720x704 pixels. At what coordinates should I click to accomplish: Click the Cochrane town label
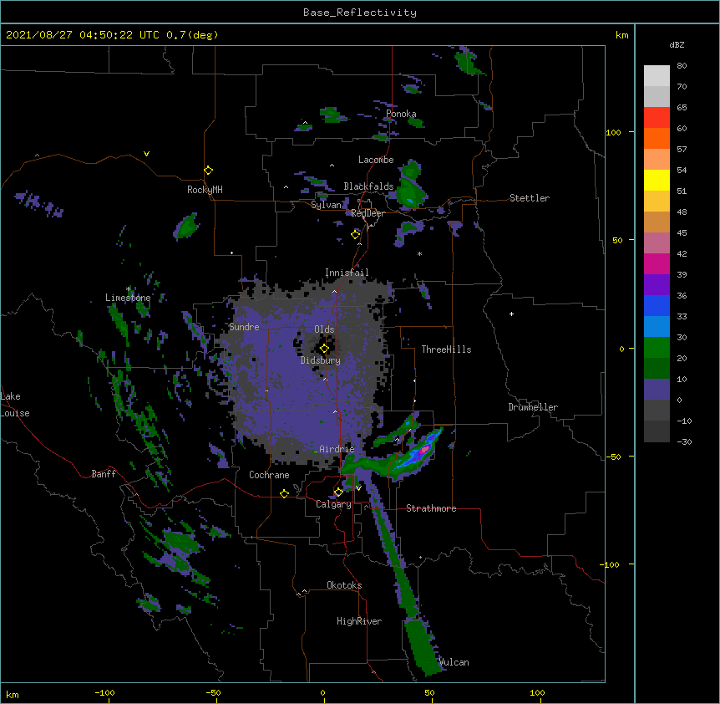click(x=269, y=475)
